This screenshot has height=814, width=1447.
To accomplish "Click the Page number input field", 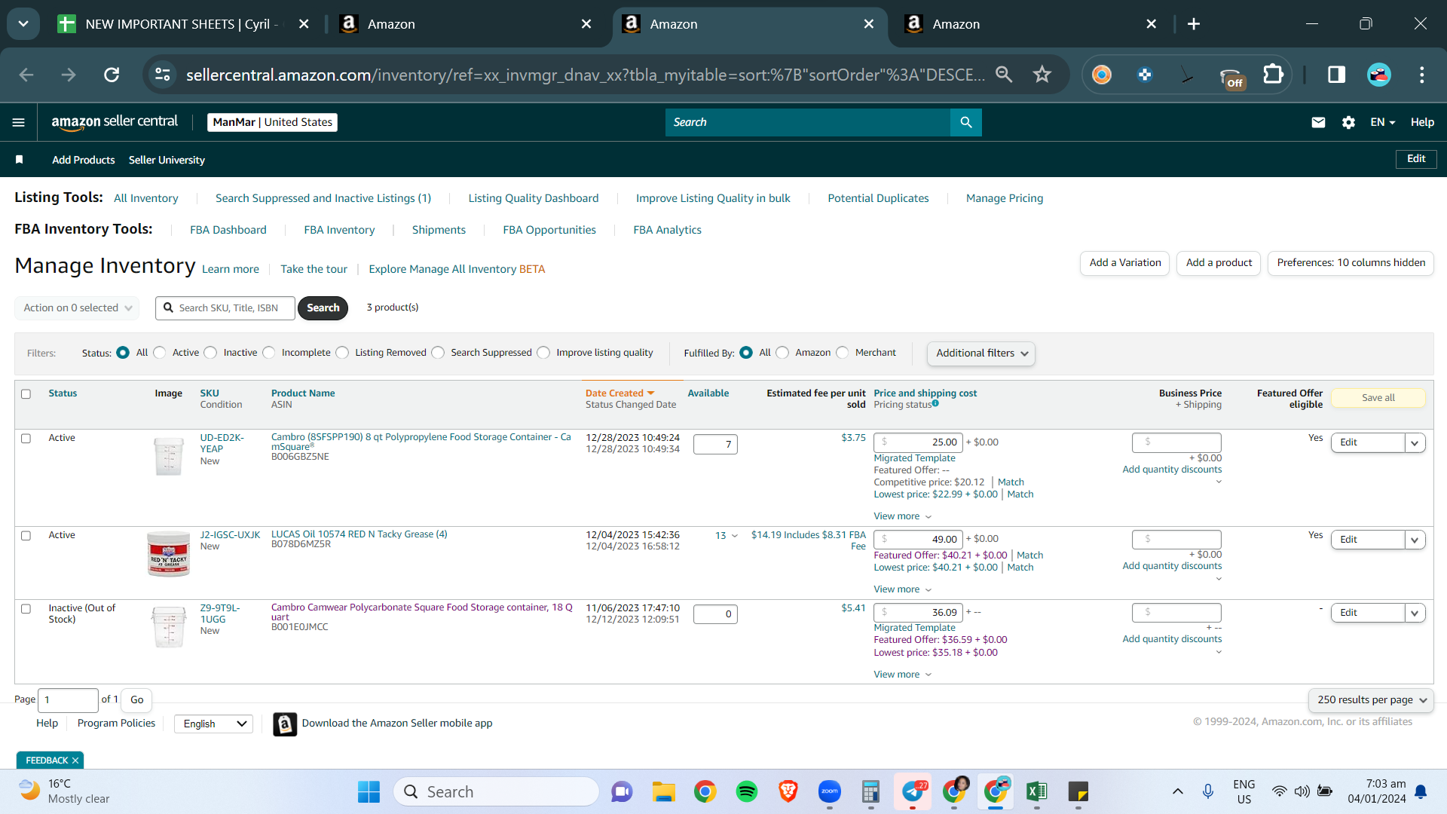I will (68, 700).
